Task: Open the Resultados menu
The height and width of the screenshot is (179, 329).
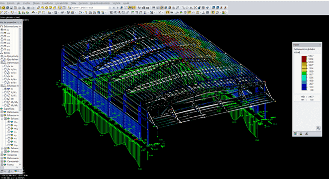Action: [x=47, y=3]
